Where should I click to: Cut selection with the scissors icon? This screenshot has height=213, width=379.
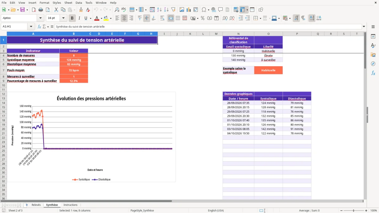tap(56, 10)
